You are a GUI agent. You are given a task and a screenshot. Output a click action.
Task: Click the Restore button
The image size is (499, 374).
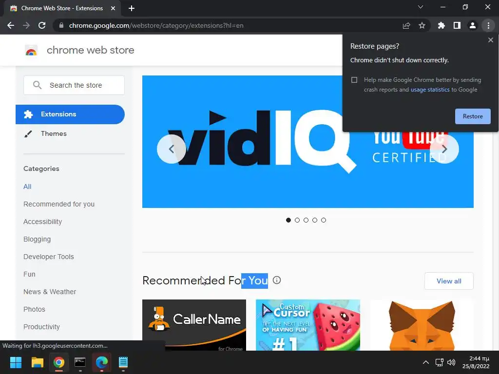(x=473, y=116)
